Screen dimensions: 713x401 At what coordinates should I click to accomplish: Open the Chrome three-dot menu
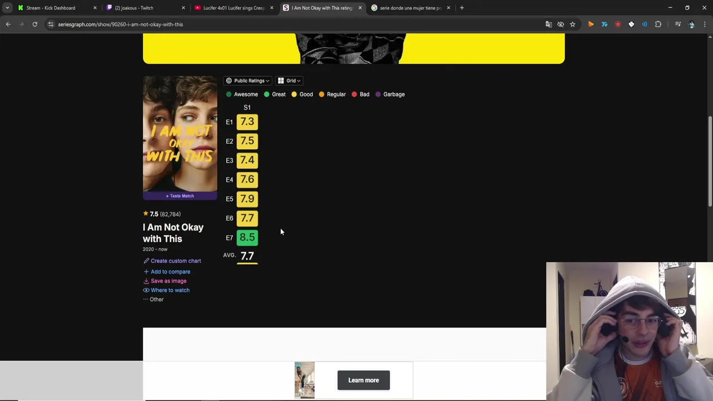coord(705,25)
